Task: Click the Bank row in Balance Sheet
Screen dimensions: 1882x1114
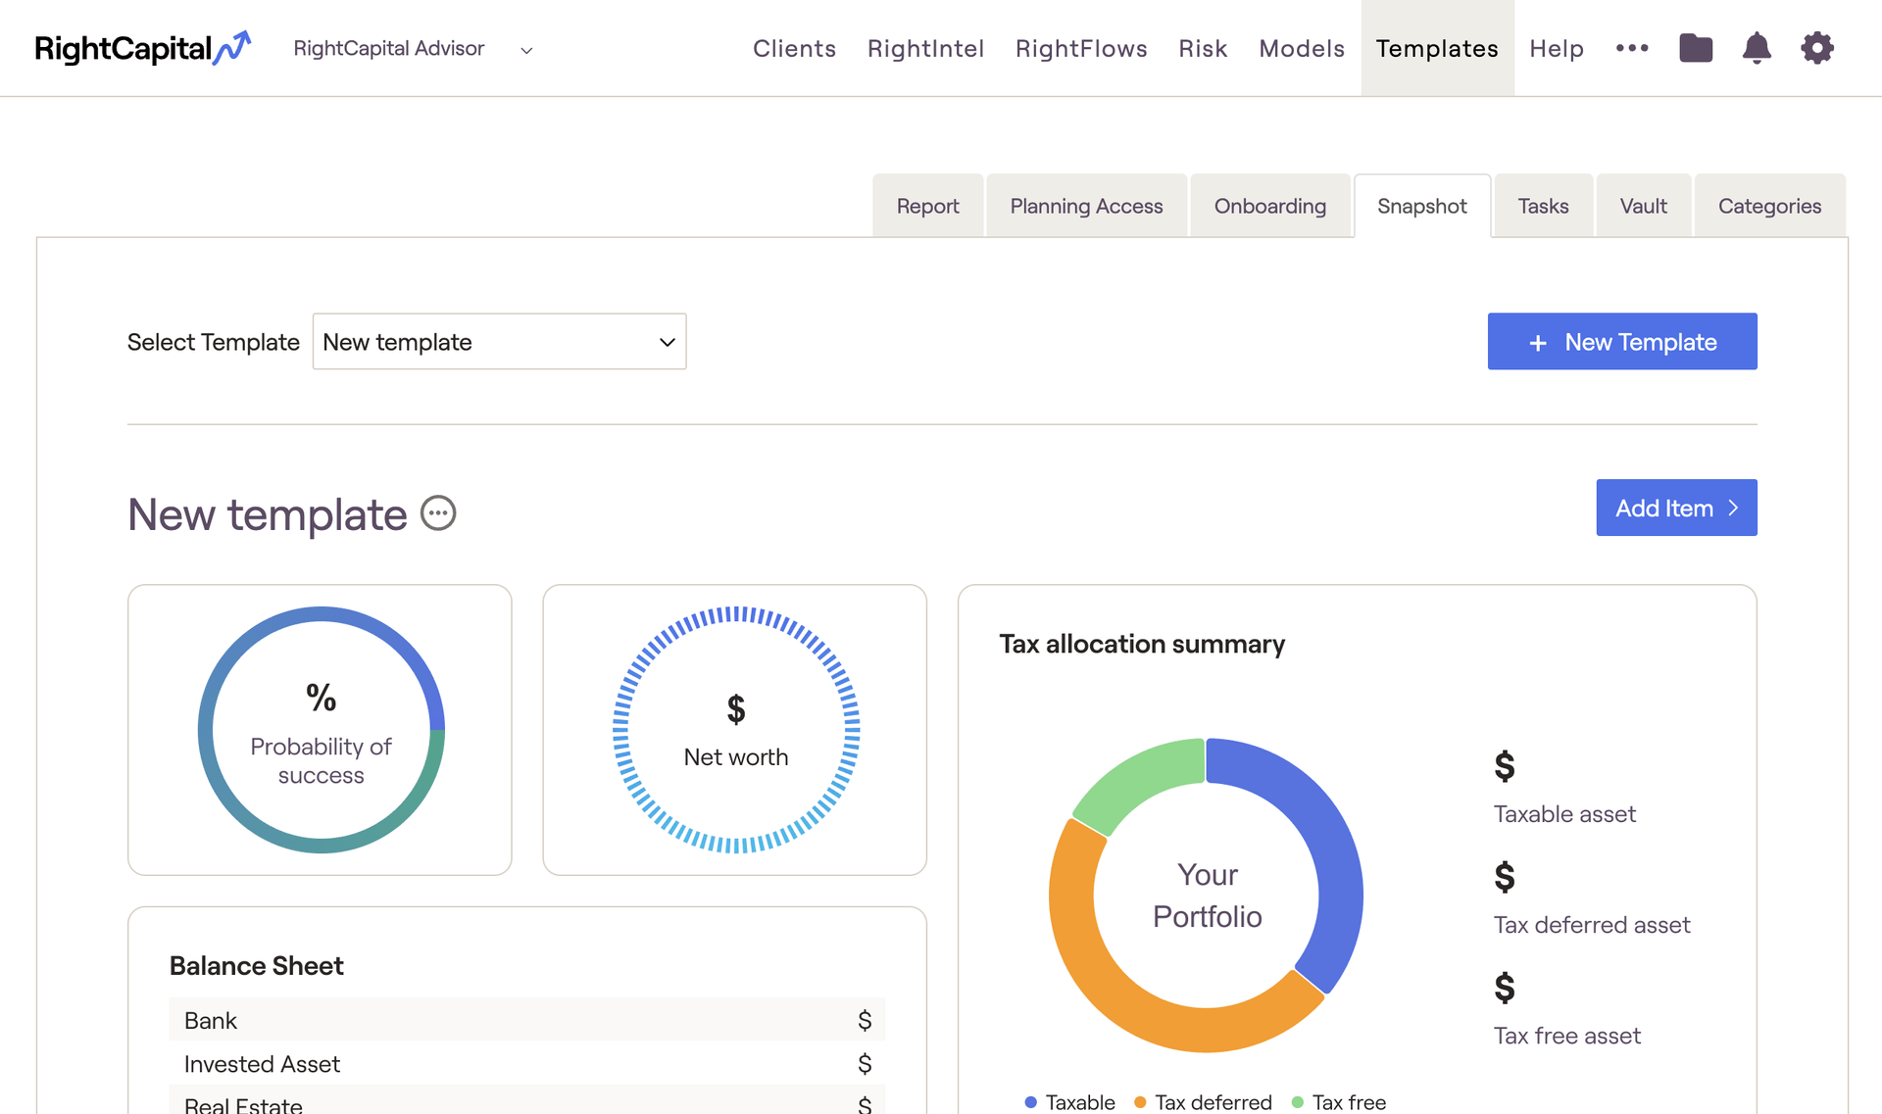Action: point(527,1020)
